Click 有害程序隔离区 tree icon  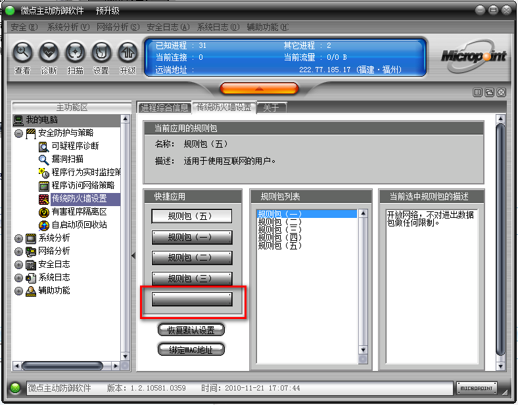pos(43,212)
